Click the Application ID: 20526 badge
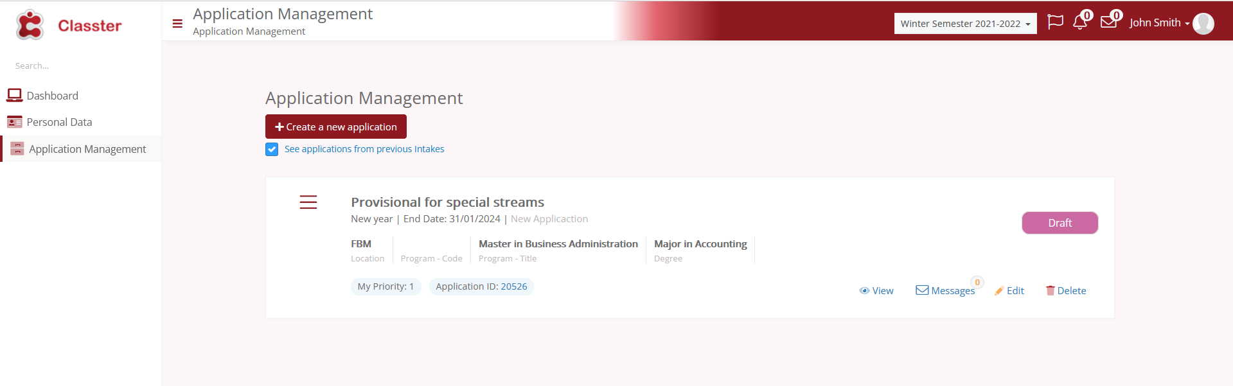Image resolution: width=1233 pixels, height=386 pixels. [x=481, y=286]
